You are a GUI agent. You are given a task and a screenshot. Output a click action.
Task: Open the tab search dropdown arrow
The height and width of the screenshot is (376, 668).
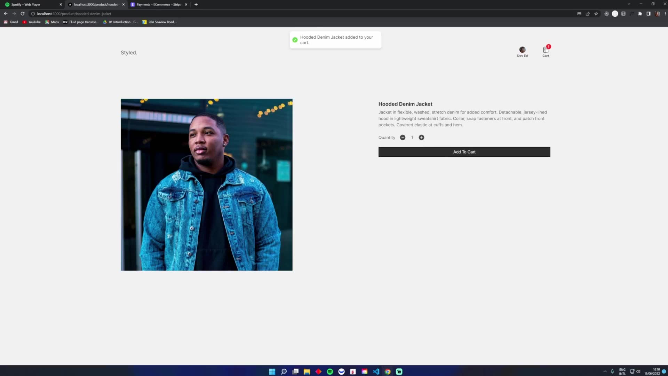coord(628,4)
